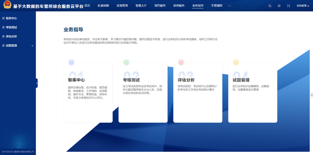
Task: Click the 技术支持 footer text
Action: click(x=18, y=151)
